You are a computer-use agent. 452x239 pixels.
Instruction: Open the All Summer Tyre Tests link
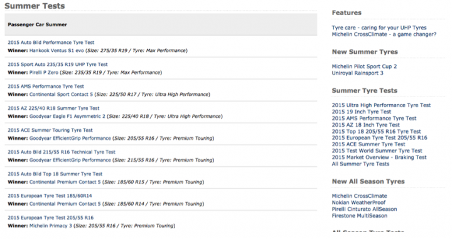click(360, 164)
